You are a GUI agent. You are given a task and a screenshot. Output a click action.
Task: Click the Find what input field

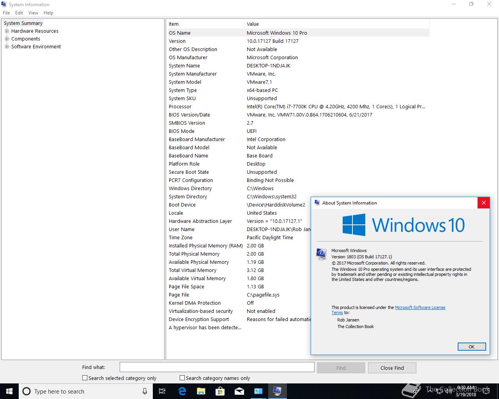pos(217,367)
